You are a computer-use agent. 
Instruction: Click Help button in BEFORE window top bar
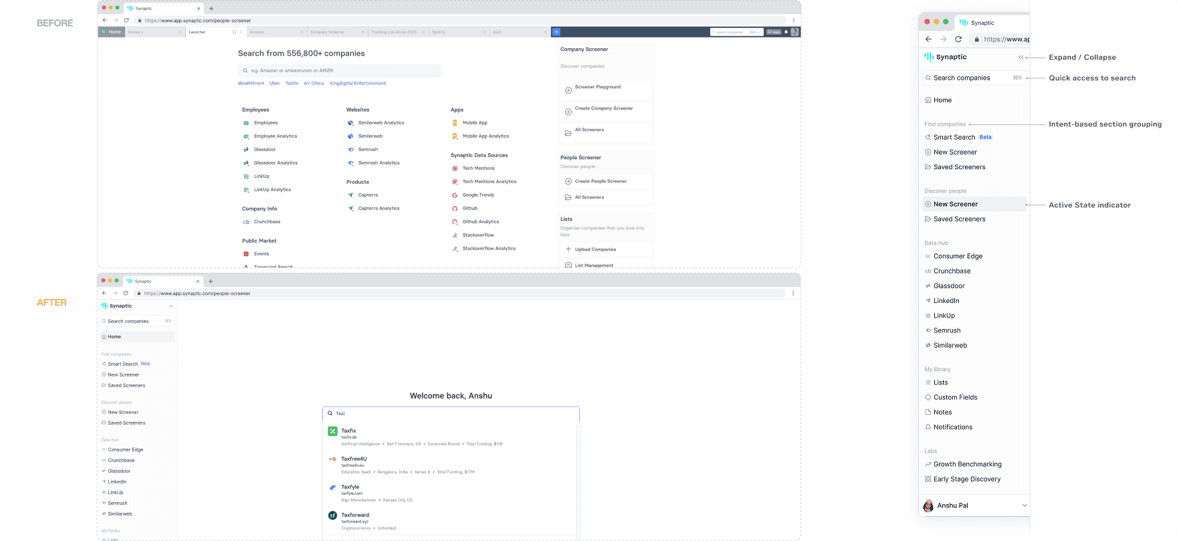point(774,32)
